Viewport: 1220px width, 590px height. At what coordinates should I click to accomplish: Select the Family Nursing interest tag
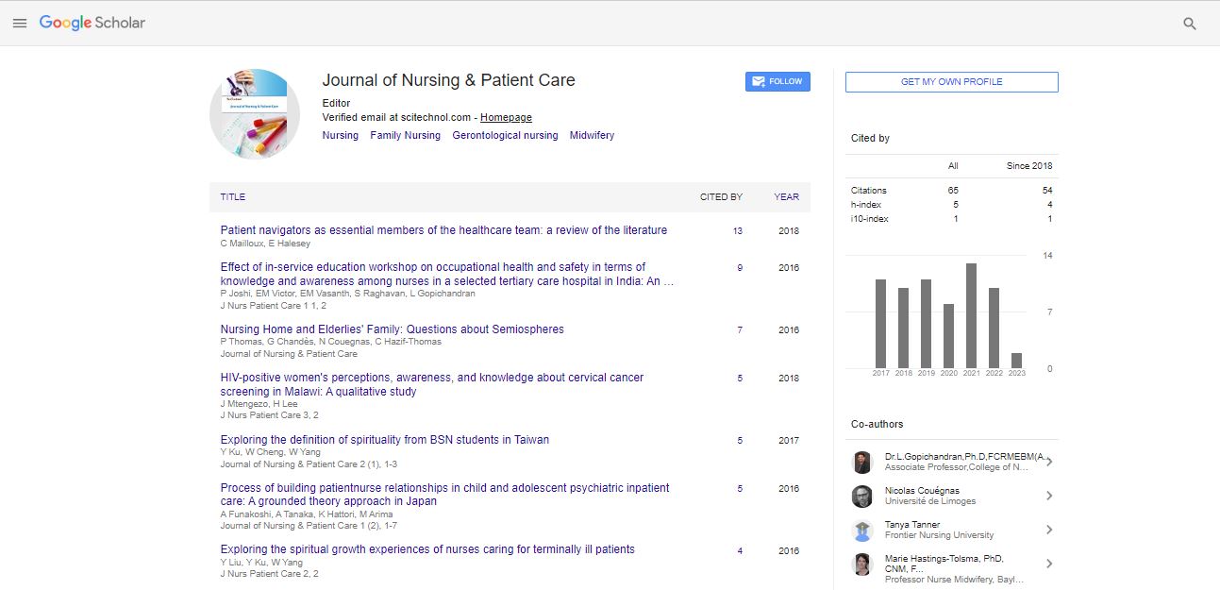click(x=406, y=136)
